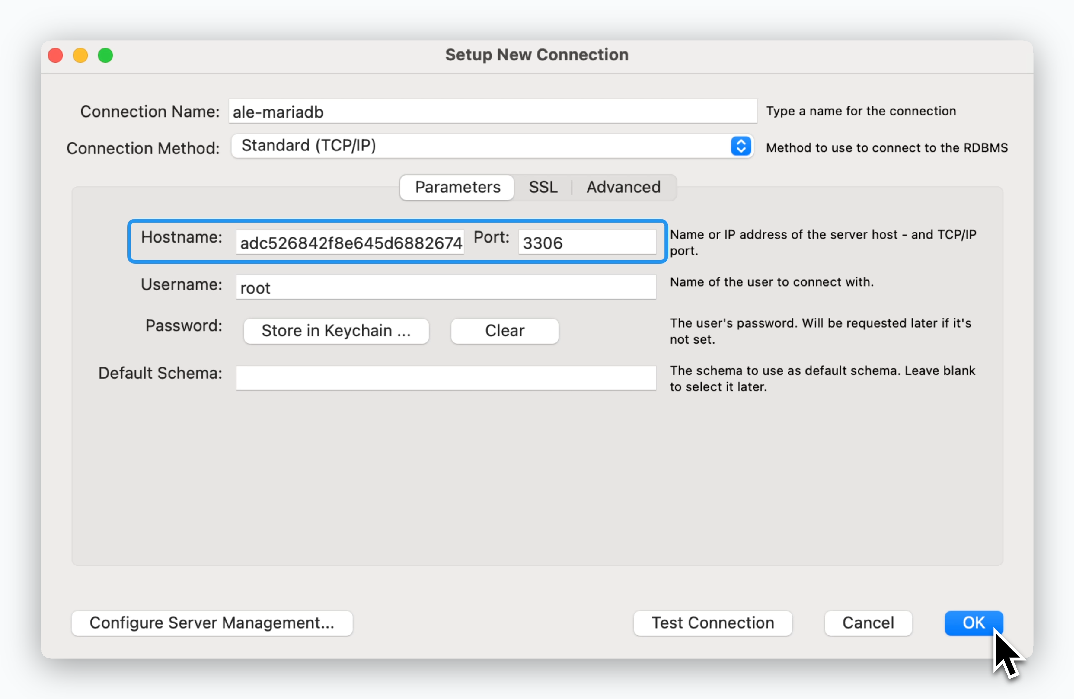The width and height of the screenshot is (1074, 699).
Task: Switch to the Parameters tab
Action: click(x=457, y=187)
